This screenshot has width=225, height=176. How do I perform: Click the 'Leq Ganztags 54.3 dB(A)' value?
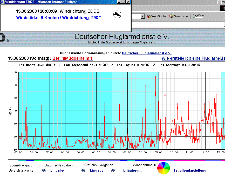point(179,65)
